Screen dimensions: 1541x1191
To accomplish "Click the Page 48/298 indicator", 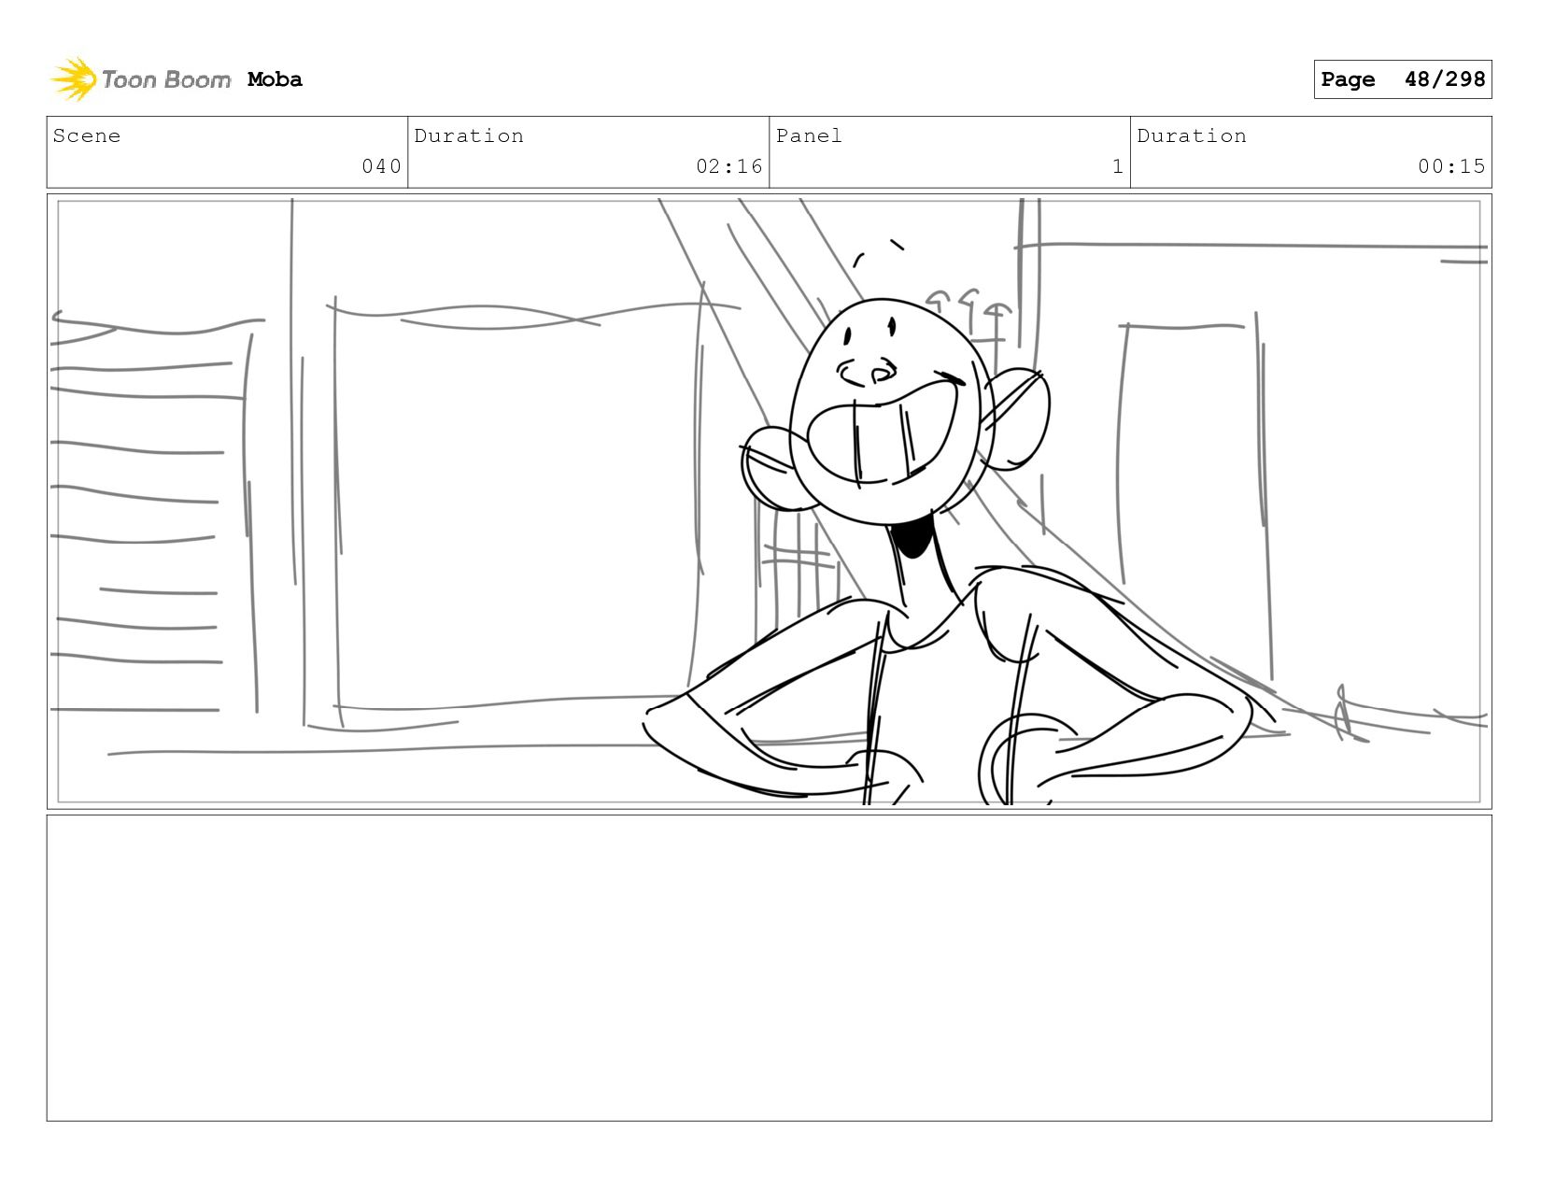I will pyautogui.click(x=1402, y=79).
